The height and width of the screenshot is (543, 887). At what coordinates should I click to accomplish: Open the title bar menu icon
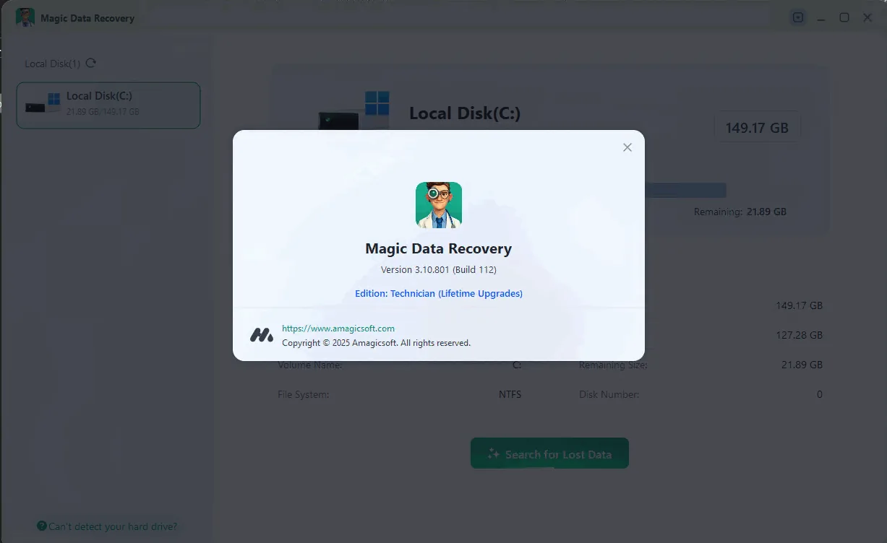pyautogui.click(x=798, y=17)
